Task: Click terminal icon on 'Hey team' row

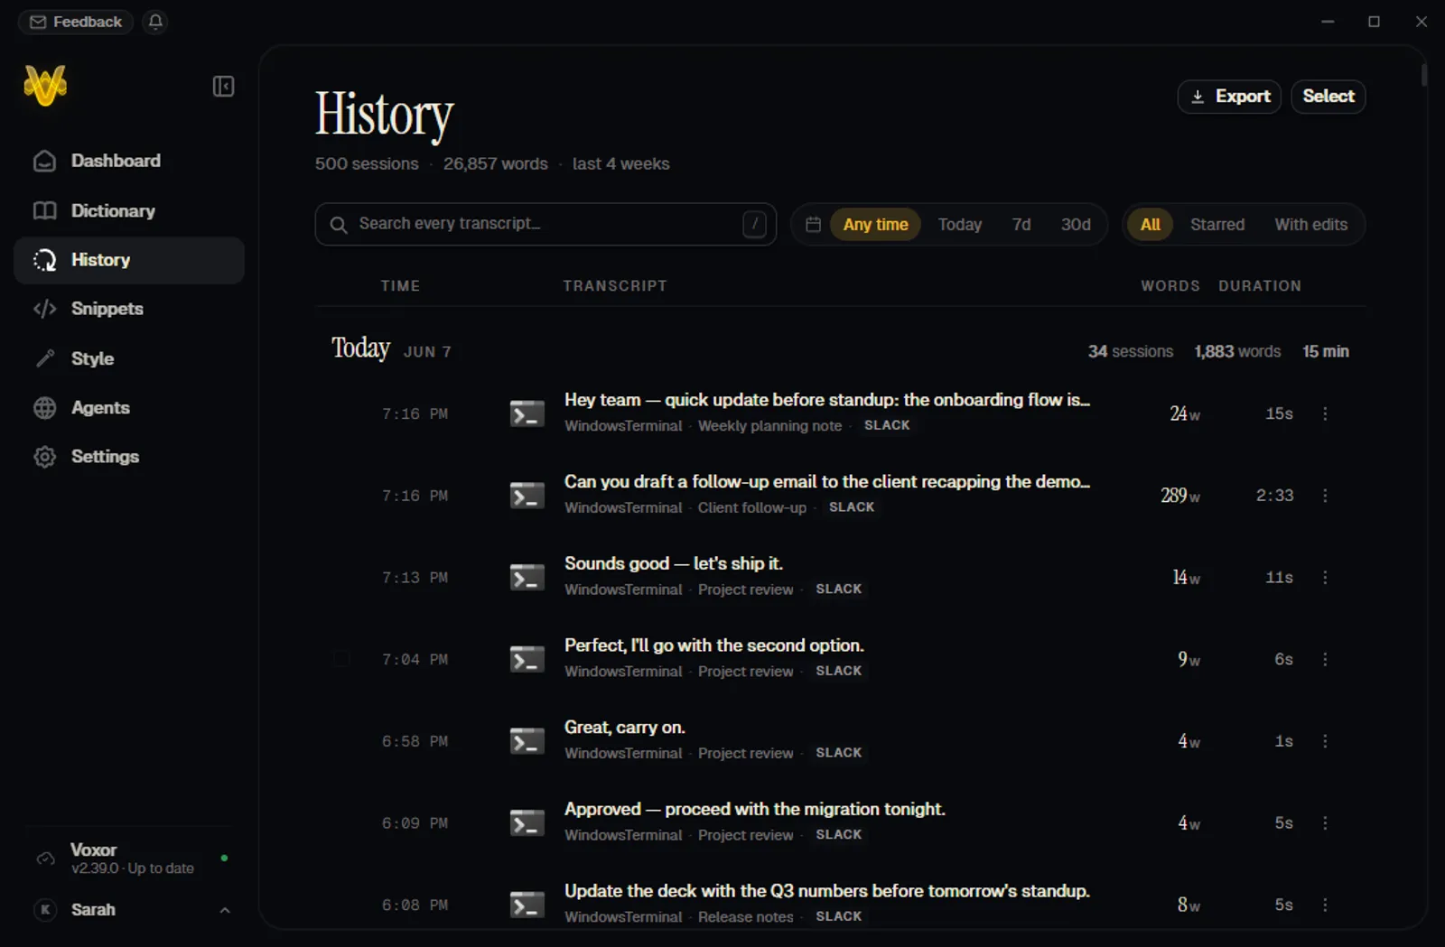Action: [527, 413]
